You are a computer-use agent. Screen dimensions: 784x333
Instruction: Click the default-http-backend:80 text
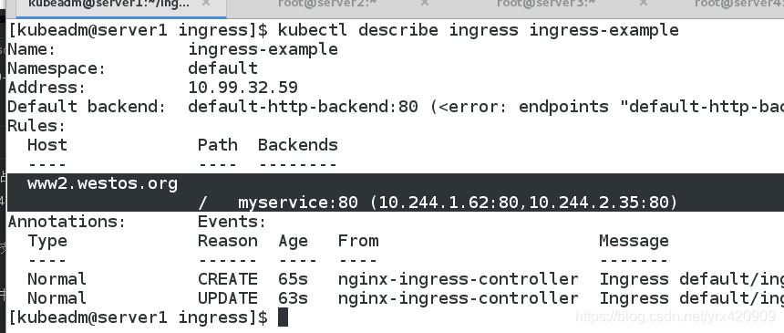pos(303,107)
